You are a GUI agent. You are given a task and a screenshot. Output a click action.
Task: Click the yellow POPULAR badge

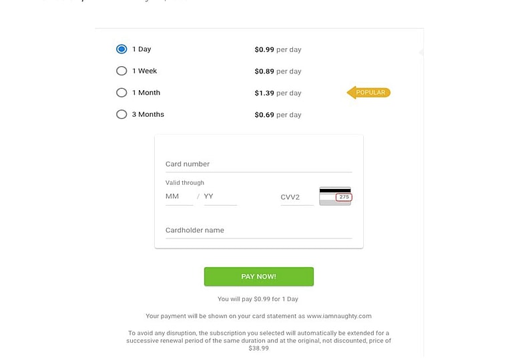[x=369, y=93]
